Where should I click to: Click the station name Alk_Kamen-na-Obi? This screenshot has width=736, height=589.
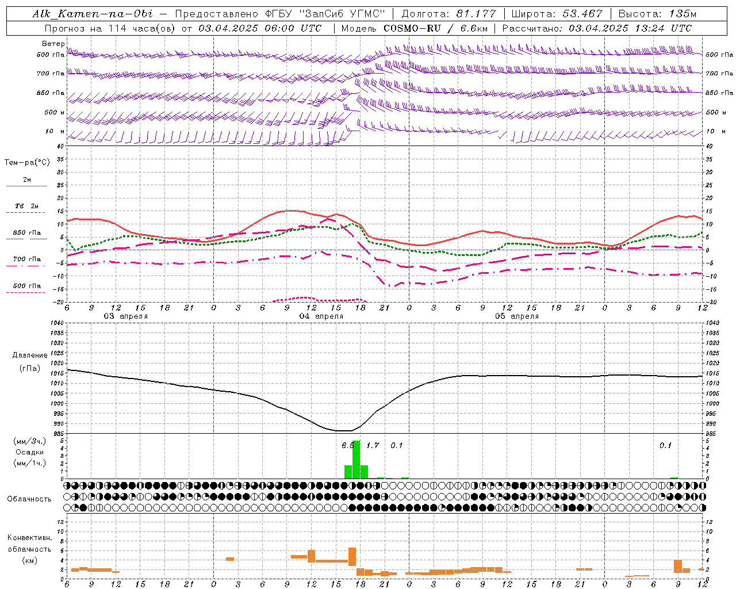tap(93, 14)
